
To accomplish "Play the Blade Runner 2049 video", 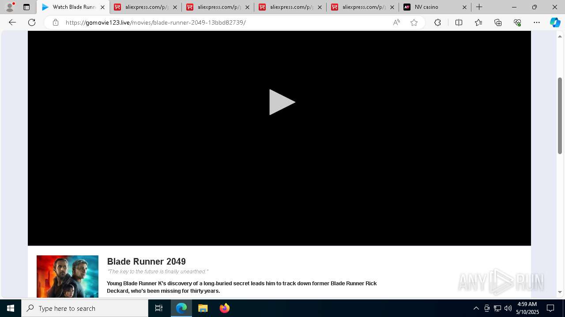I will click(282, 102).
